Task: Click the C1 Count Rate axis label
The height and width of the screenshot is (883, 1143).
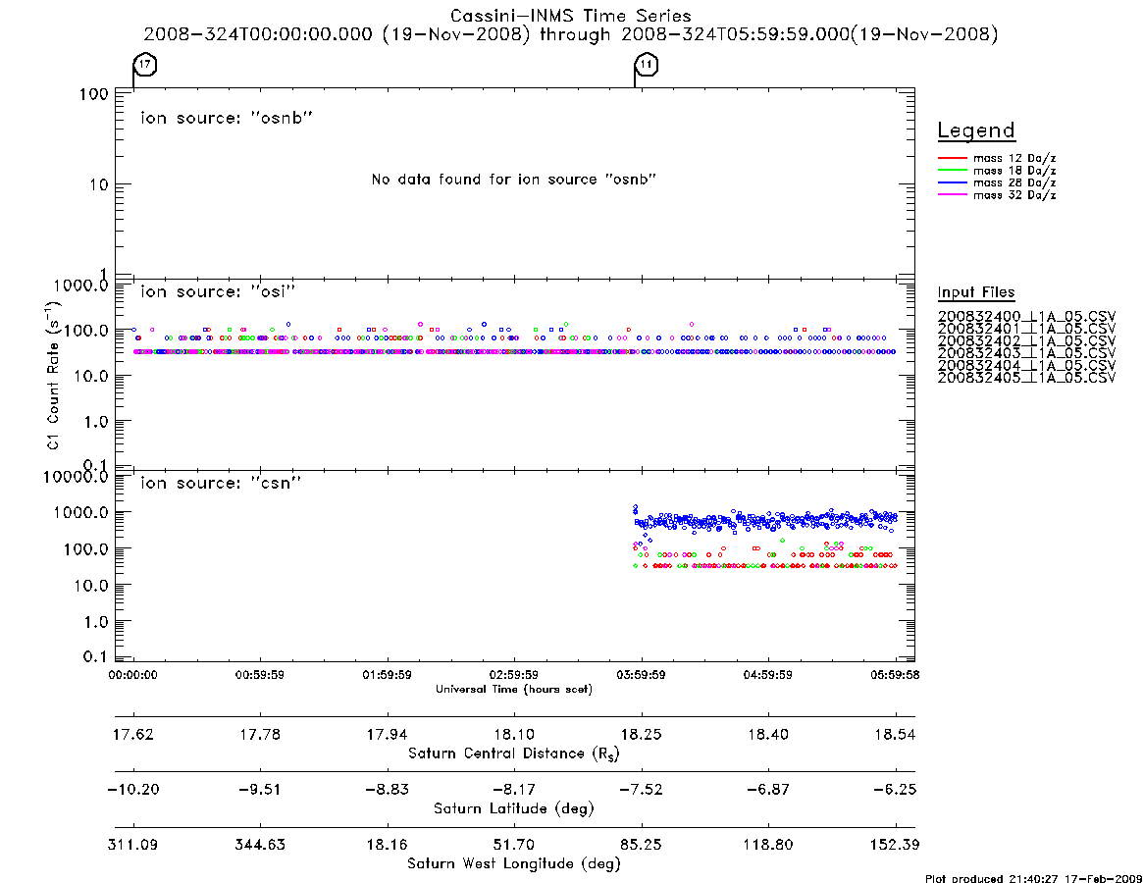Action: click(x=52, y=376)
